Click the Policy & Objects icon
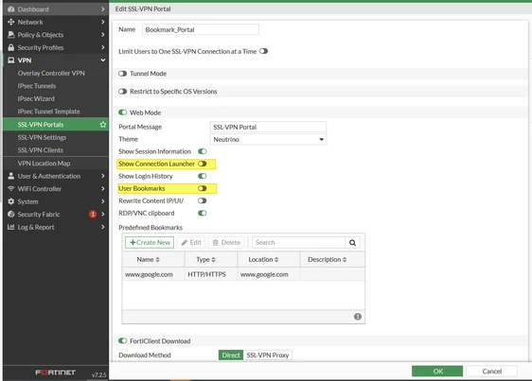Viewport: 532px width, 381px height. point(10,35)
